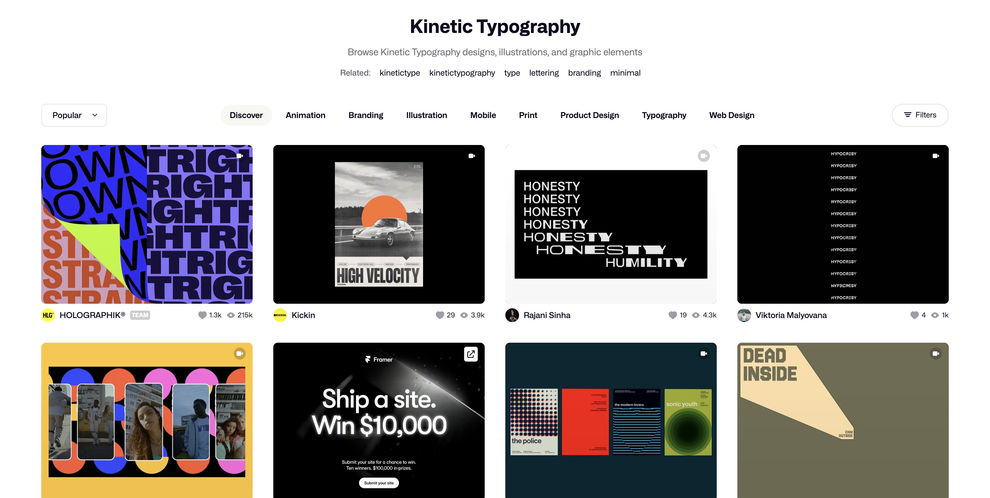Viewport: 990px width, 498px height.
Task: Open the music posters shot thumbnail
Action: (611, 421)
